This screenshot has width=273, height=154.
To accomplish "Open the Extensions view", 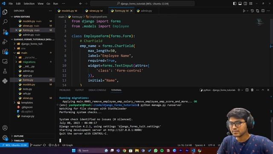I will coord(5,51).
